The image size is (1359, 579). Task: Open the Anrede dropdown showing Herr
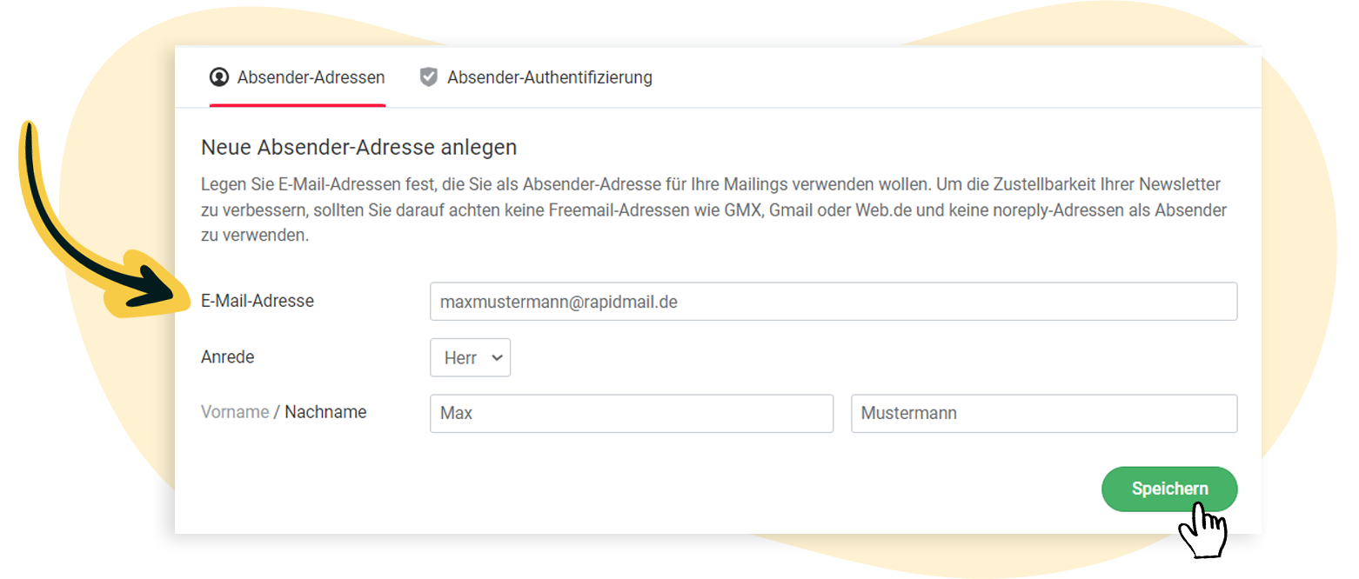tap(470, 357)
